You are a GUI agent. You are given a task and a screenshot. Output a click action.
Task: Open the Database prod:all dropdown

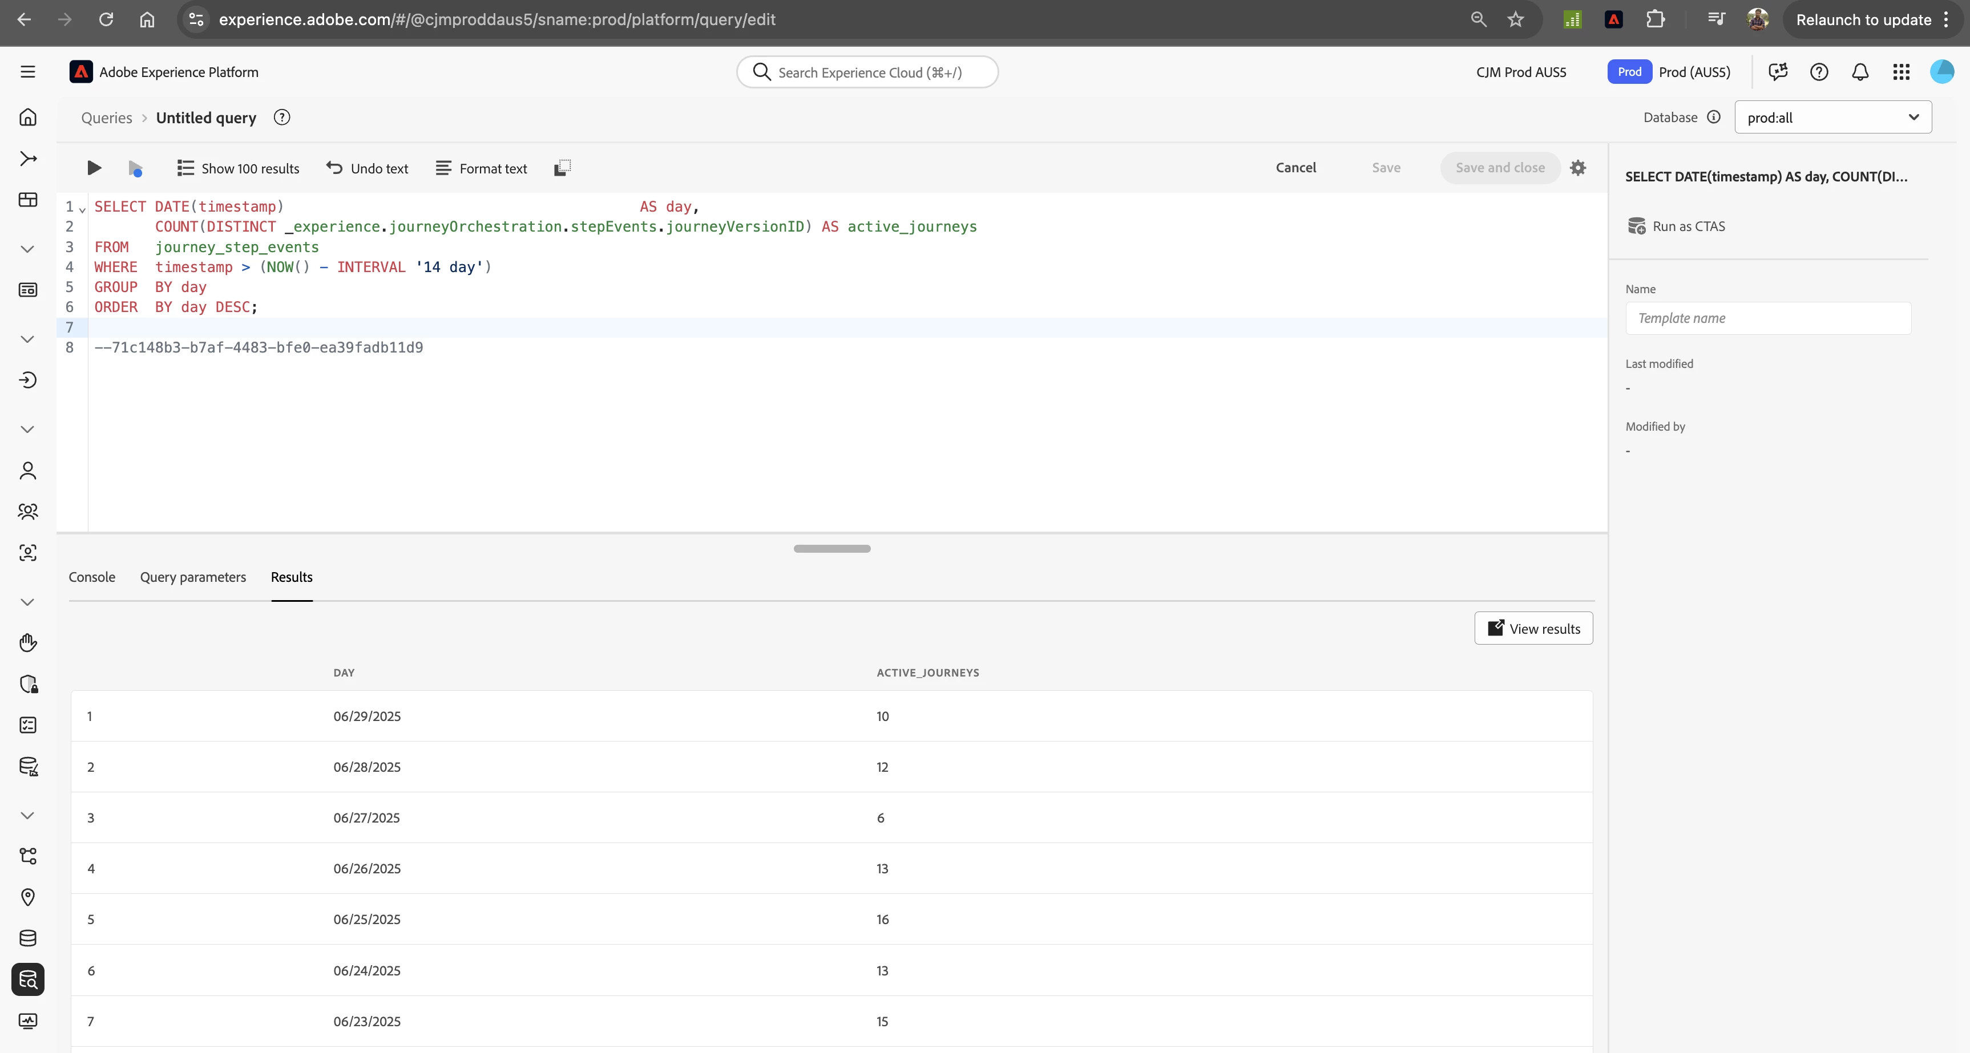pos(1832,118)
